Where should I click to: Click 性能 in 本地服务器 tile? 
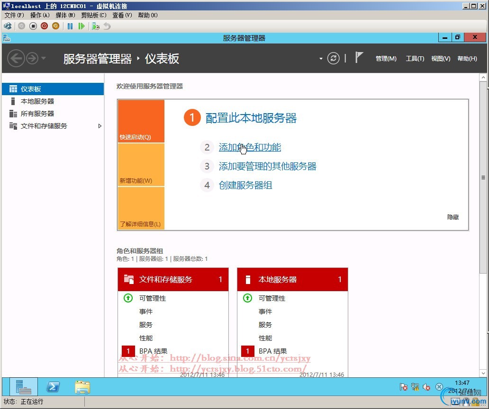pos(265,338)
